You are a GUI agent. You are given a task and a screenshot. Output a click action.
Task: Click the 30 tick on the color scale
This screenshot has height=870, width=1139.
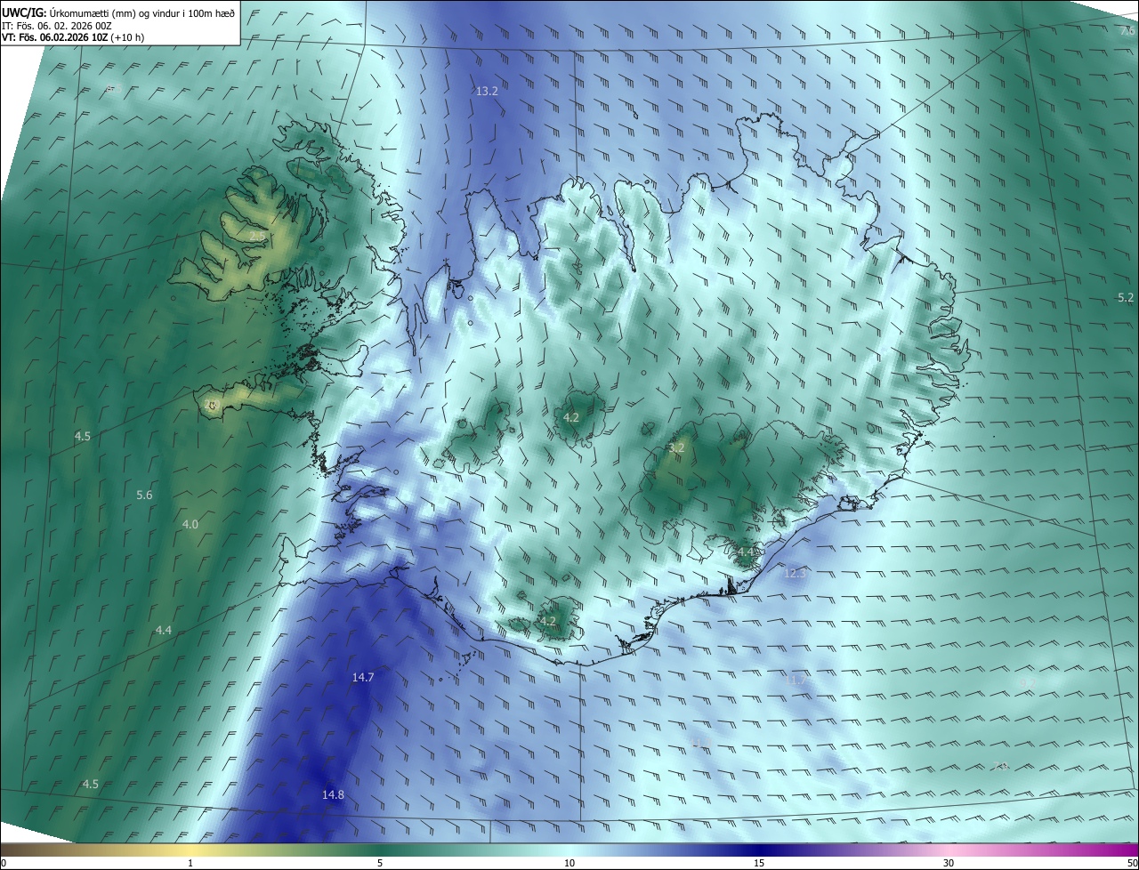click(x=949, y=863)
